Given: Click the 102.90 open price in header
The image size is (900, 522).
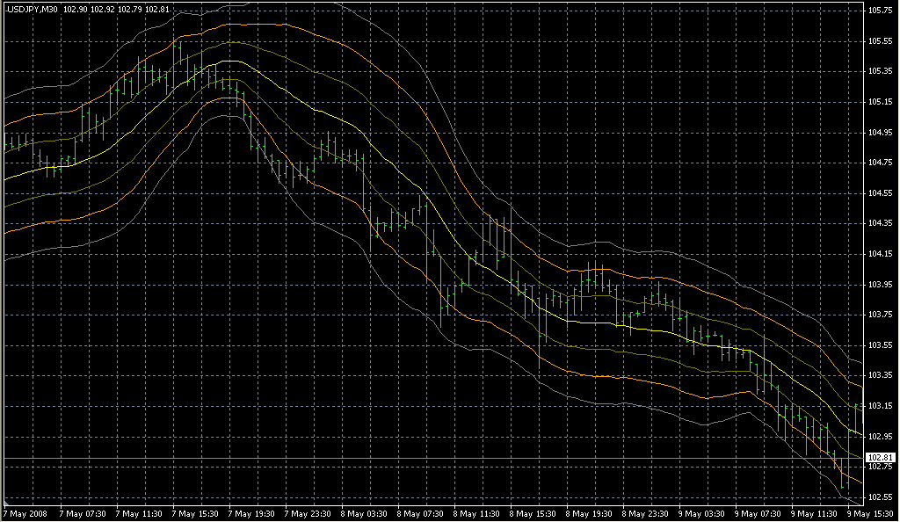Looking at the screenshot, I should pos(76,10).
